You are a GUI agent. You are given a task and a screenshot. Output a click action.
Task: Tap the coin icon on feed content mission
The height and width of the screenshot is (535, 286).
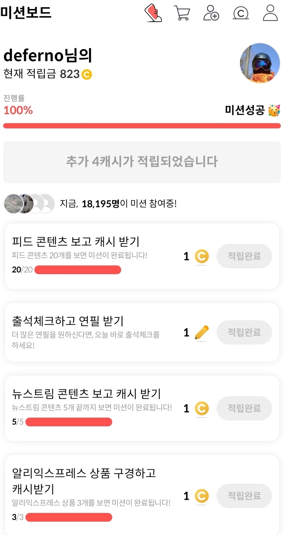[x=202, y=256]
